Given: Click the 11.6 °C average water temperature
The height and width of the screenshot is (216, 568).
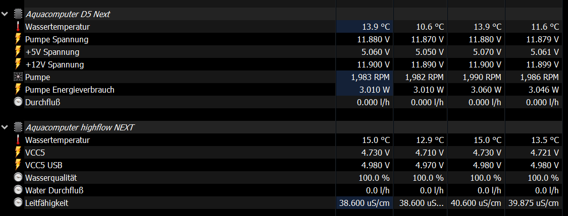Looking at the screenshot, I should click(x=545, y=27).
